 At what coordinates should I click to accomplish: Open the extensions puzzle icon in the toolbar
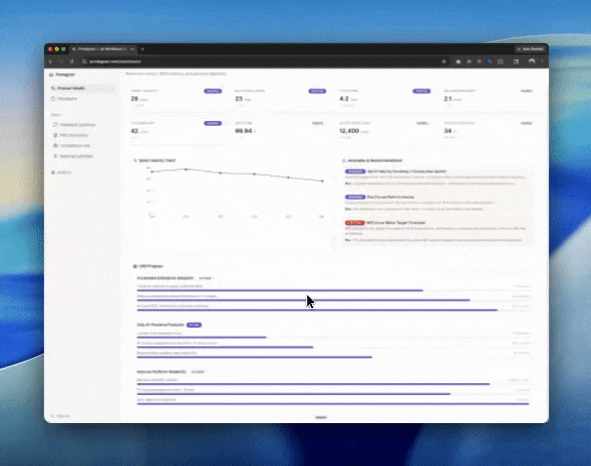(x=500, y=61)
